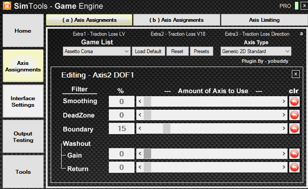Click Extra3 - Traction Loss Direction label
Image resolution: width=308 pixels, height=189 pixels.
pos(257,34)
